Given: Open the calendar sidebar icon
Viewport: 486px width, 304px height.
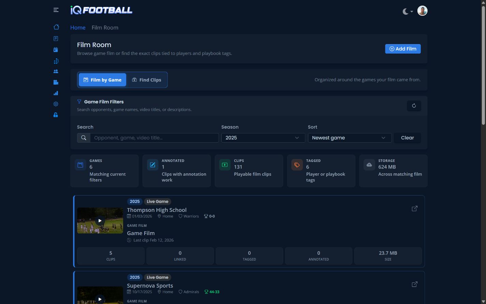Looking at the screenshot, I should (x=56, y=49).
